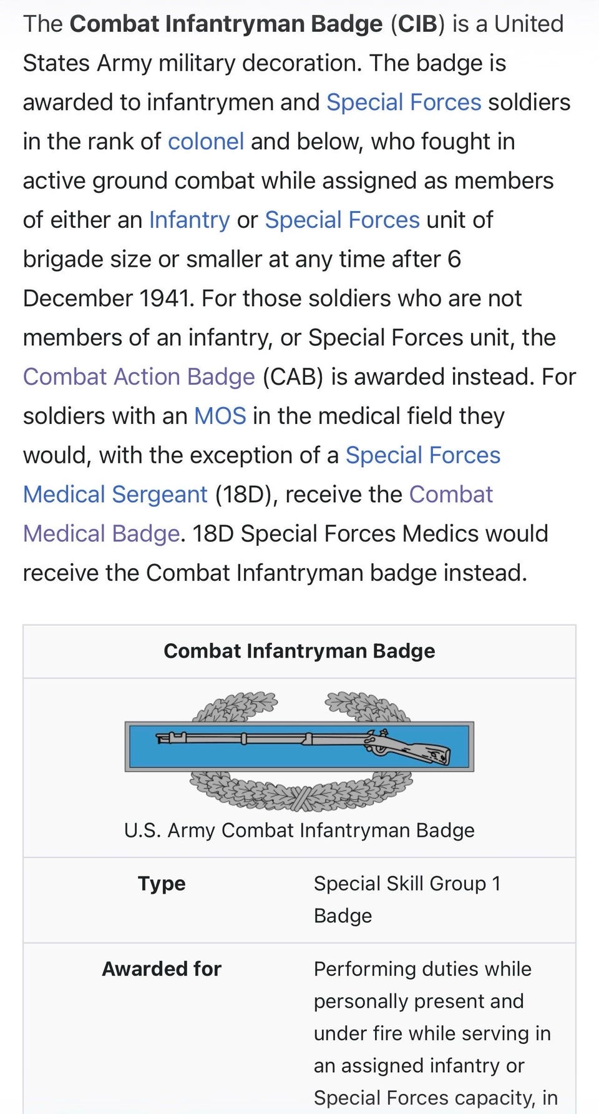The image size is (599, 1114).
Task: Follow the MOS link
Action: click(220, 416)
